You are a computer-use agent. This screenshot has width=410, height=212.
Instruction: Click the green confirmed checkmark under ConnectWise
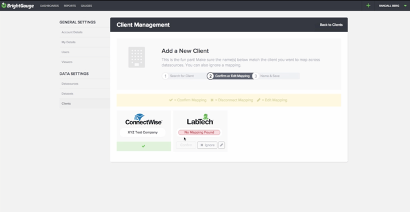pyautogui.click(x=143, y=146)
